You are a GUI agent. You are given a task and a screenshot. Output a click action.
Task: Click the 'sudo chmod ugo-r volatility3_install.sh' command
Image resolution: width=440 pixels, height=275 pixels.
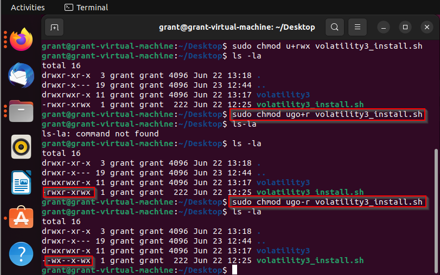pos(327,202)
